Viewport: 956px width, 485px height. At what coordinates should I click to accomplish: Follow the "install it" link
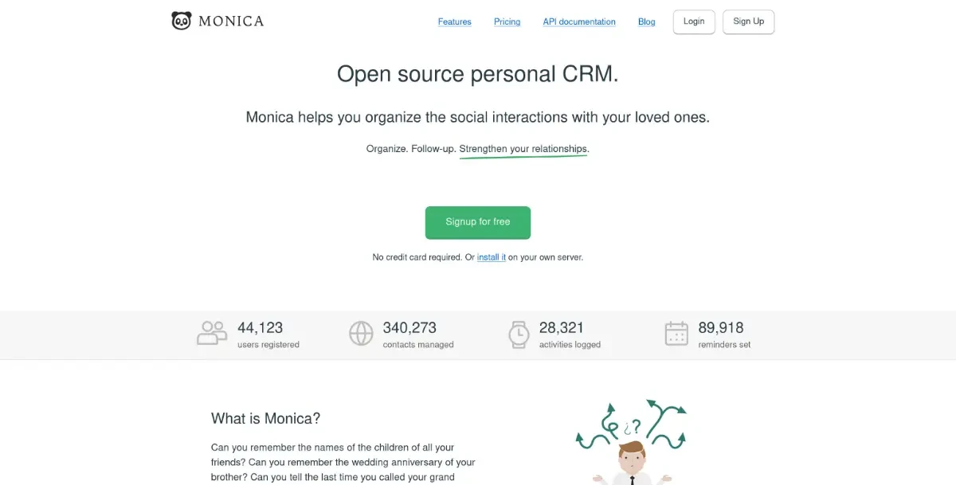(x=491, y=257)
